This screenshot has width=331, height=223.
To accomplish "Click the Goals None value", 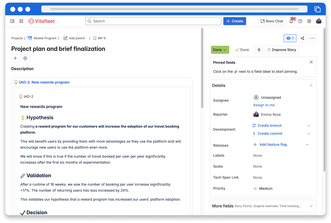I will 257,166.
